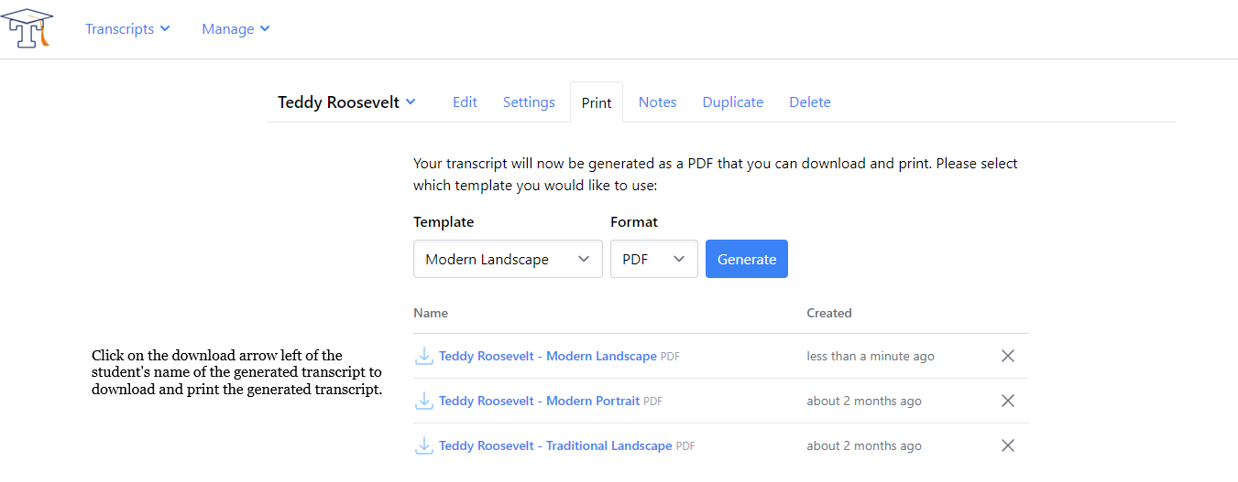Open the Template selection combo box
This screenshot has width=1238, height=482.
508,259
